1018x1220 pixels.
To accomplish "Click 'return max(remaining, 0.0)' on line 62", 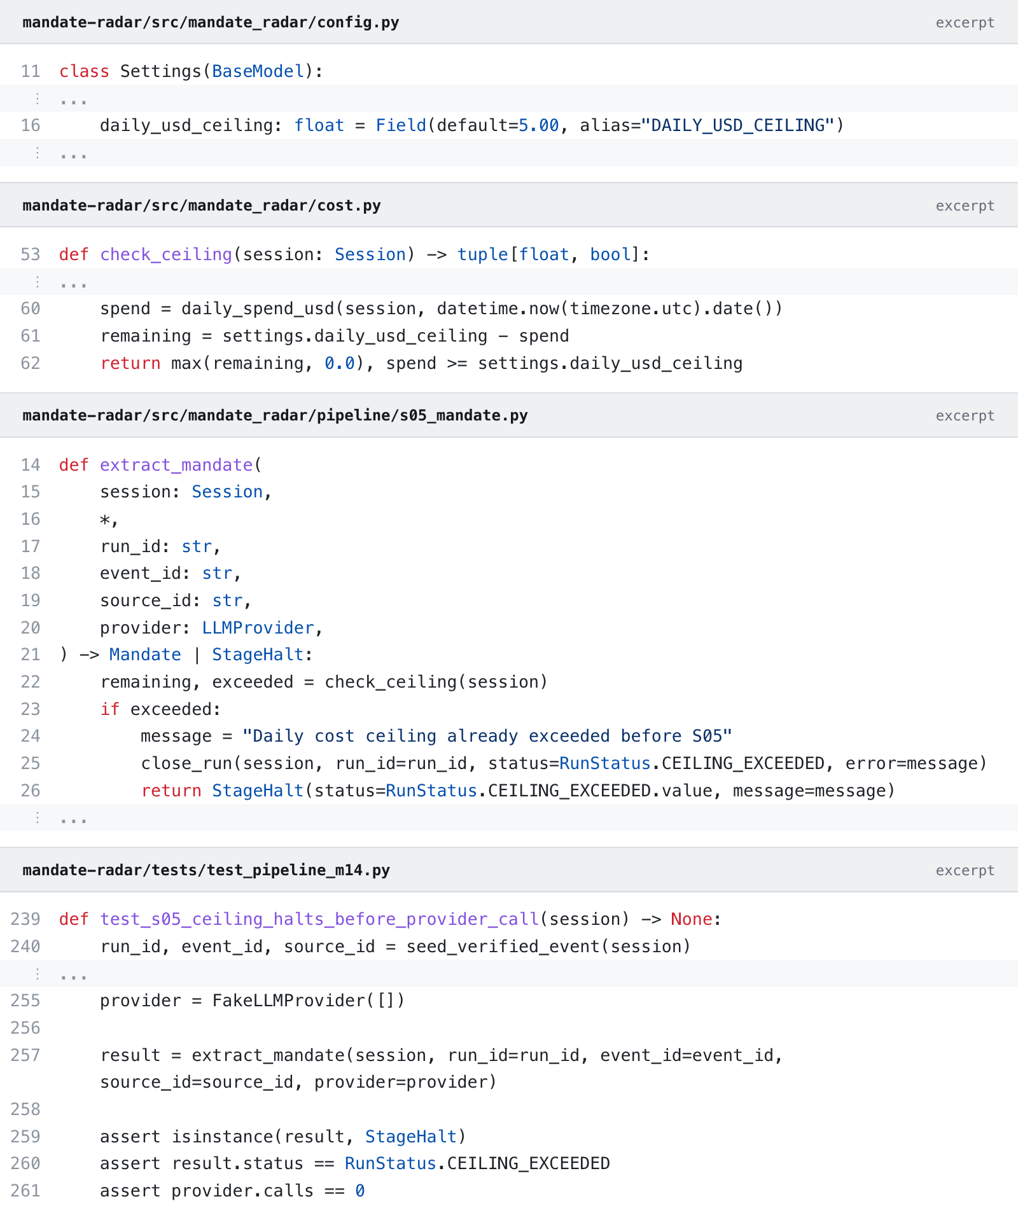I will click(232, 363).
